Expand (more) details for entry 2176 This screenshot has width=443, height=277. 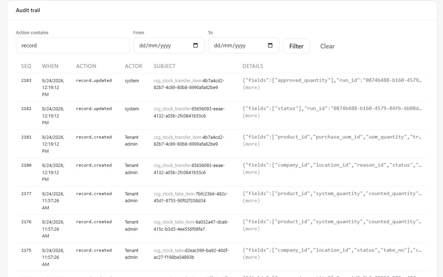point(251,229)
